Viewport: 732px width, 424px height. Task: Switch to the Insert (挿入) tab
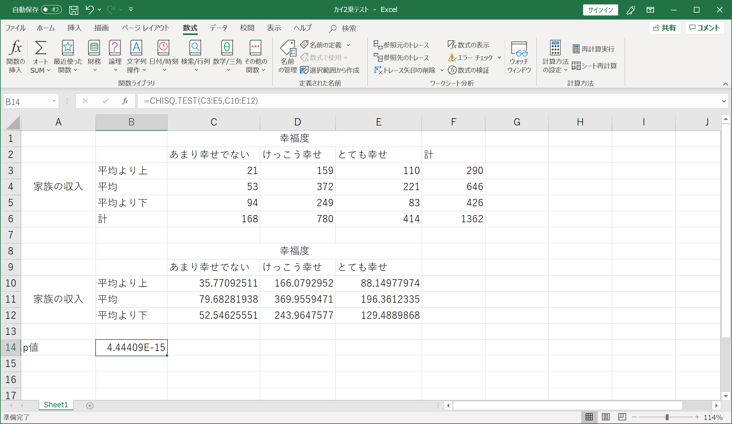pos(74,28)
